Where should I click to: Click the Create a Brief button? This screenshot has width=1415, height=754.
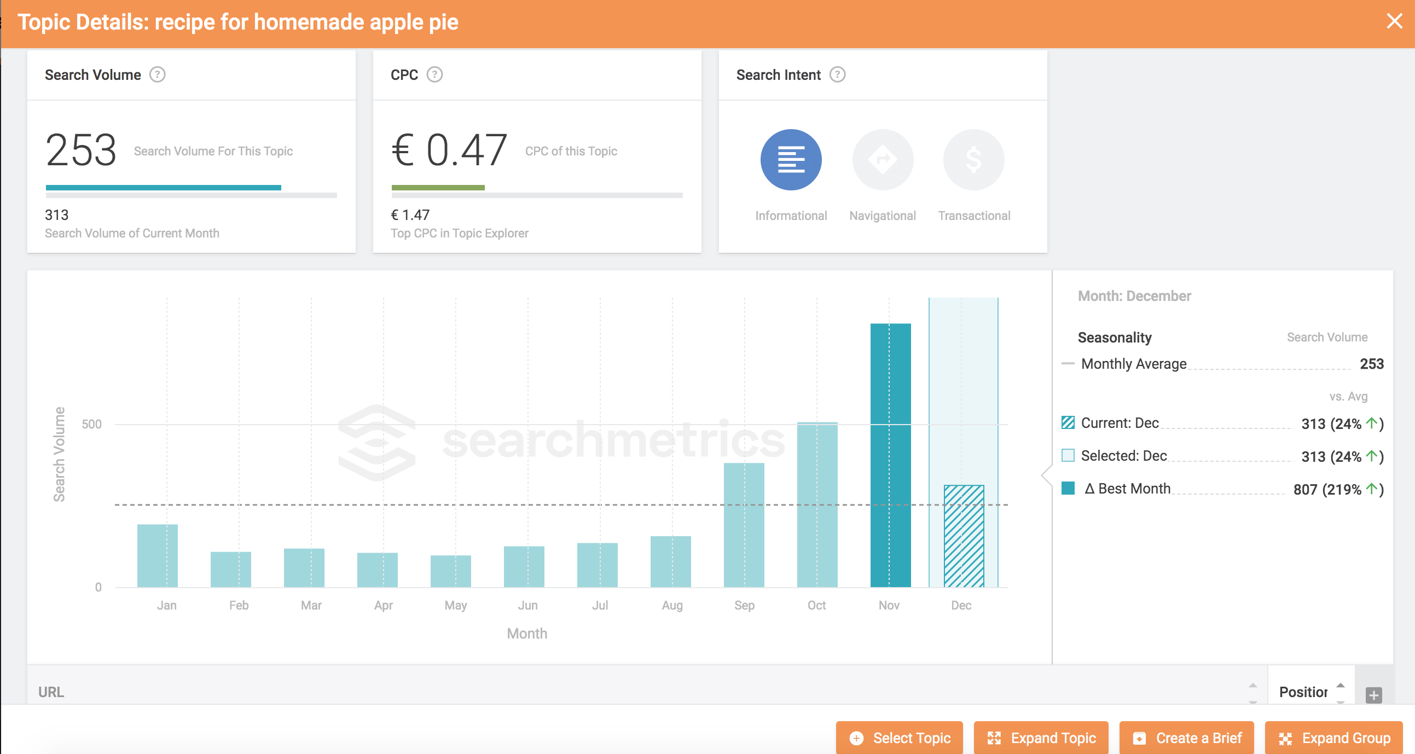point(1186,738)
